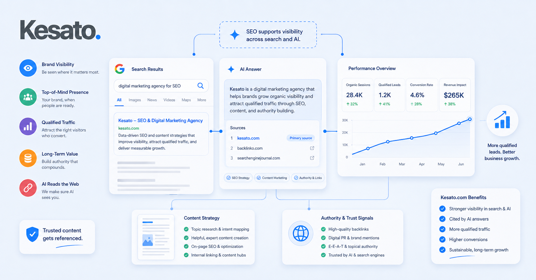
Task: Open kesato.com in AI Answer sources
Action: (x=248, y=138)
